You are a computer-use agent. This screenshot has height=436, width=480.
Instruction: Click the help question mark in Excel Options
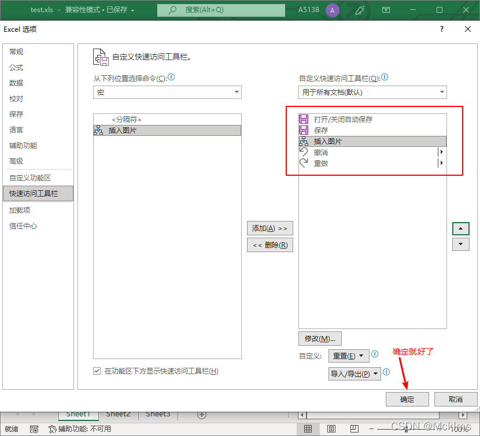(x=441, y=29)
